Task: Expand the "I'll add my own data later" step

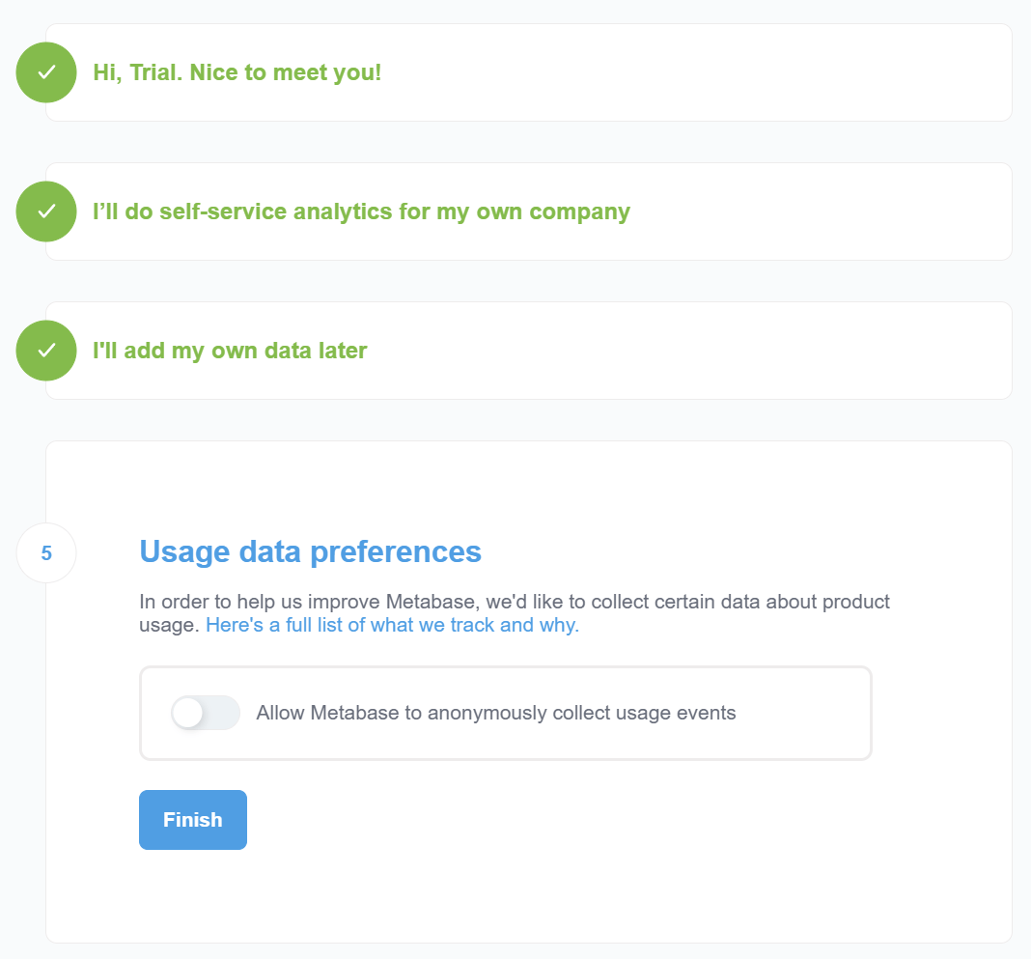Action: (x=230, y=351)
